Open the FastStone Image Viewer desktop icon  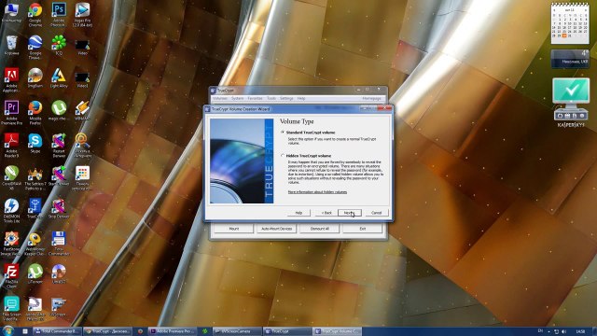[x=11, y=243]
